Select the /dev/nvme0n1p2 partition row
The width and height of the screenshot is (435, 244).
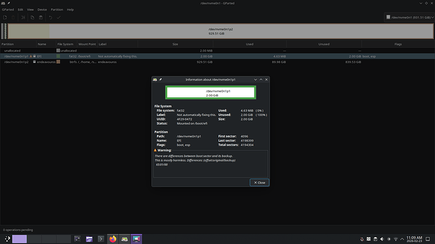click(217, 62)
